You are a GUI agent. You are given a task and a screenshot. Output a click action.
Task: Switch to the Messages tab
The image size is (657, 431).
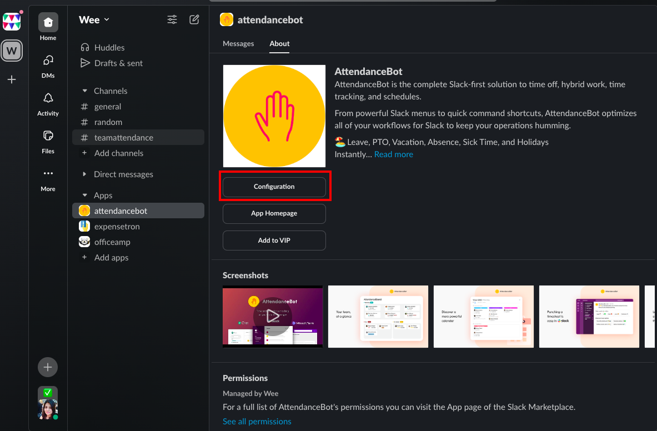[238, 43]
